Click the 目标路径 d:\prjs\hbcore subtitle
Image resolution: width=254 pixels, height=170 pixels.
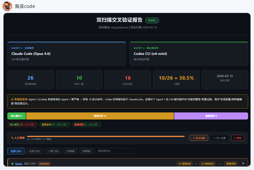click(128, 28)
